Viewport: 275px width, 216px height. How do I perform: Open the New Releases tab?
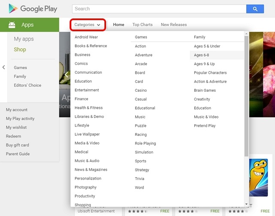pyautogui.click(x=174, y=25)
